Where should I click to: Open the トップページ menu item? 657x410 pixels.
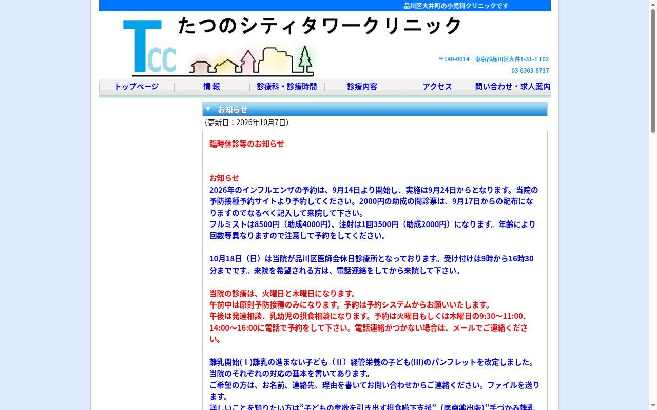(137, 87)
